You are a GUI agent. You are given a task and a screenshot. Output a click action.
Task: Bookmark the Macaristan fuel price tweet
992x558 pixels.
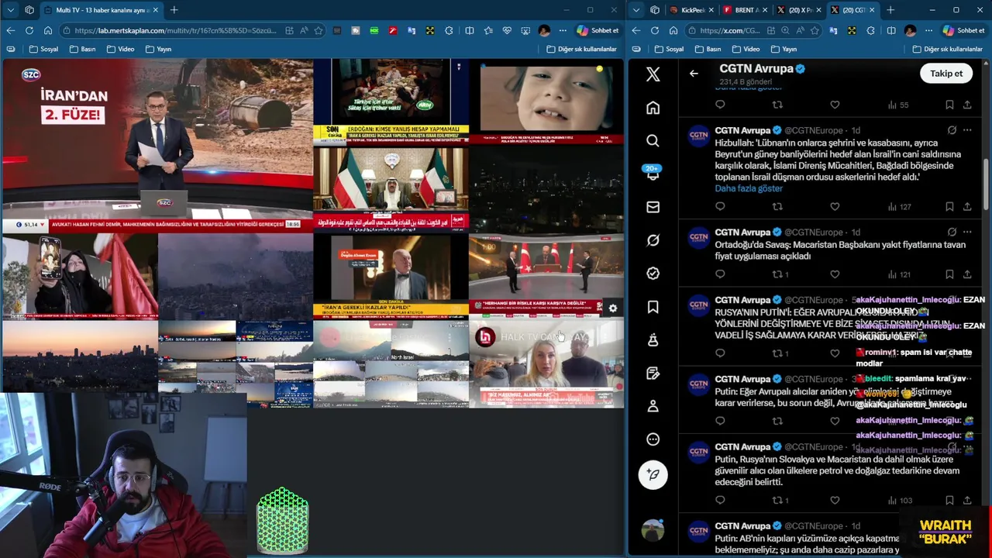[949, 274]
